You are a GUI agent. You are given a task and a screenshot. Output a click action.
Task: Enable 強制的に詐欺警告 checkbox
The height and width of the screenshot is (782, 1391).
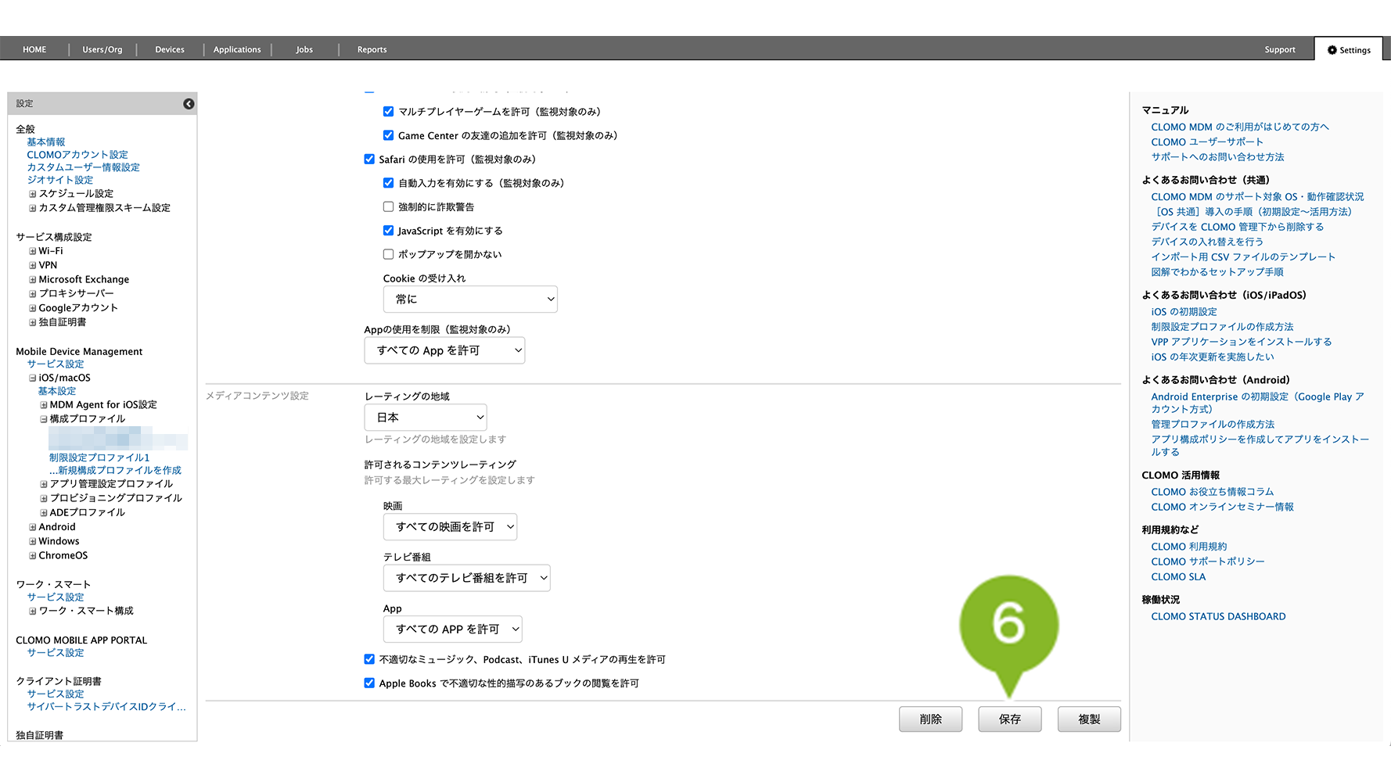click(x=388, y=207)
